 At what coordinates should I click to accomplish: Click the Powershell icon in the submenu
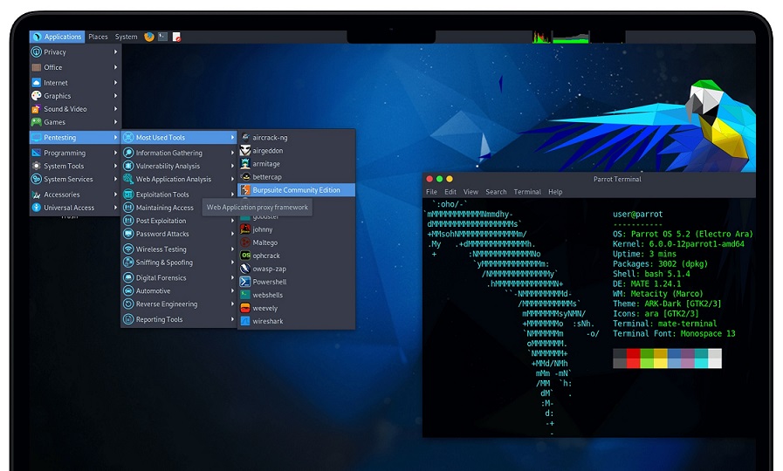coord(245,282)
